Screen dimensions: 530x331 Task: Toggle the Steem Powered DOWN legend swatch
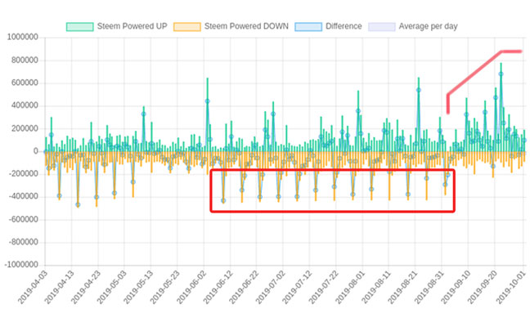[x=187, y=27]
